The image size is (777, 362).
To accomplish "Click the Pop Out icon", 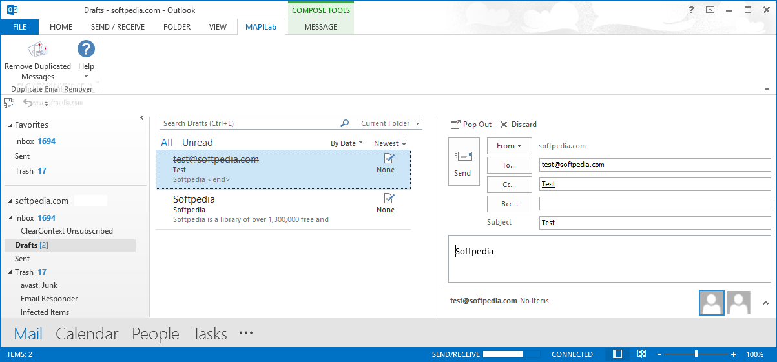I will tap(455, 125).
